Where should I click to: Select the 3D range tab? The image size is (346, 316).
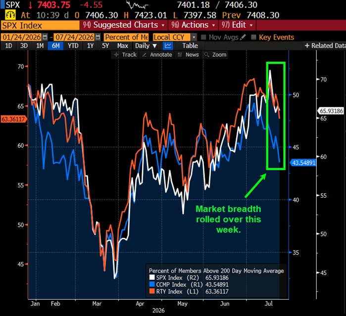click(24, 45)
